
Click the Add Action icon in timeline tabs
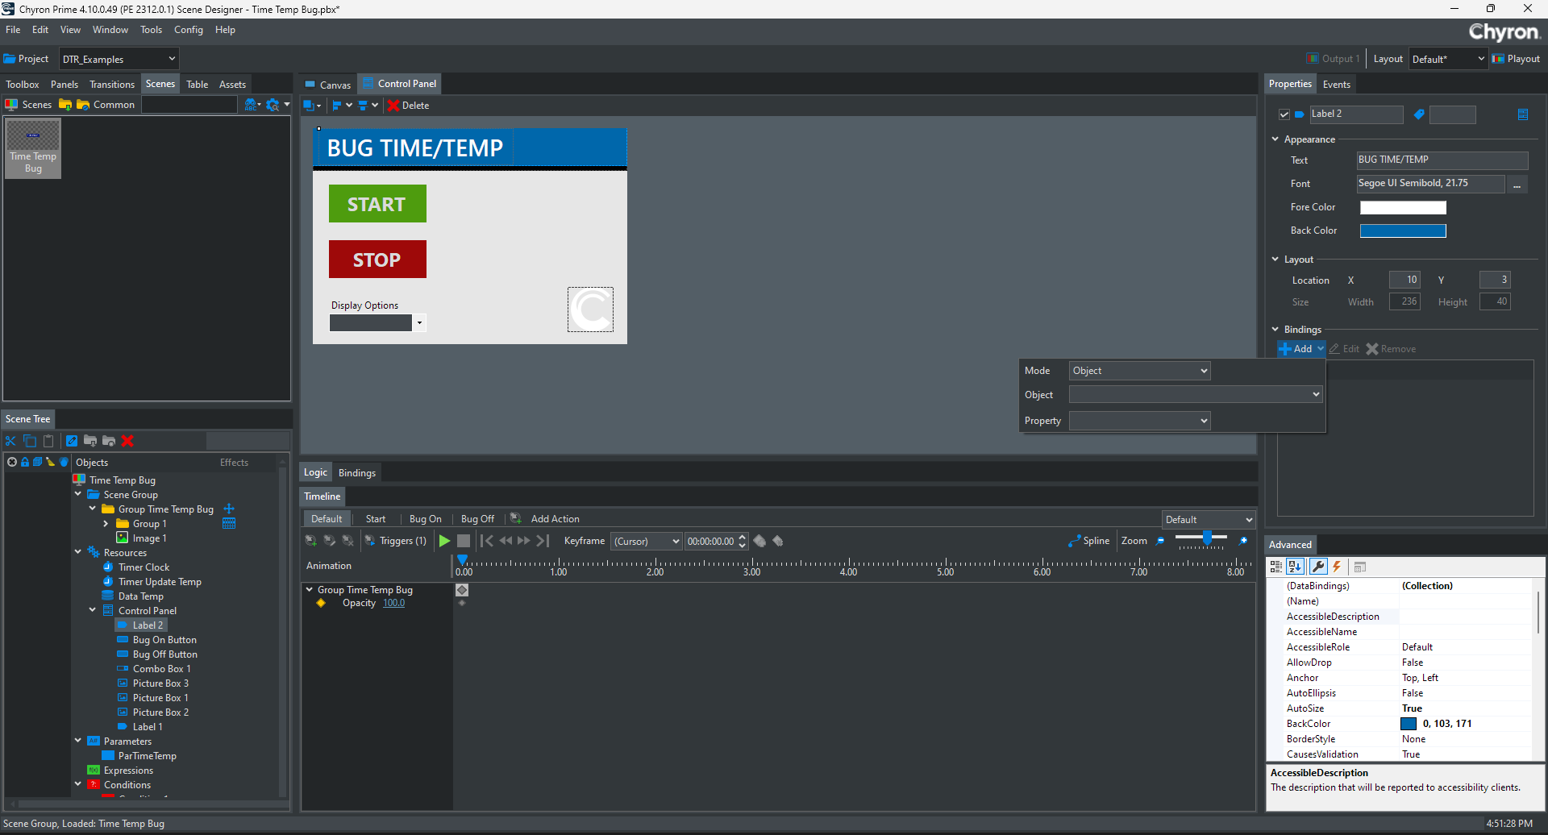[x=516, y=518]
